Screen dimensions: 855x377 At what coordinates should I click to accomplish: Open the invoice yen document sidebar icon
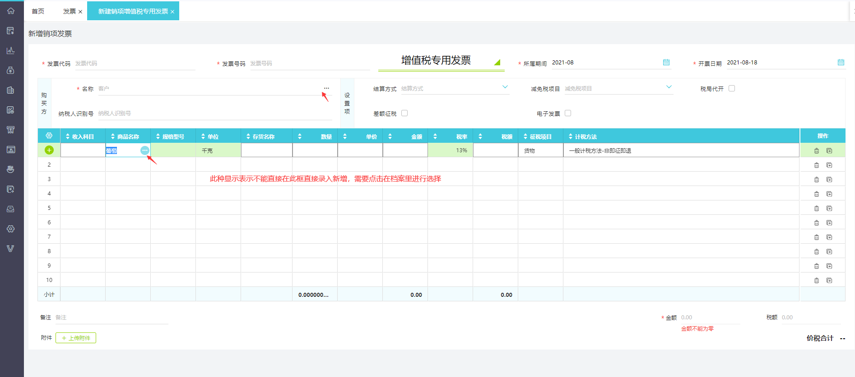pyautogui.click(x=11, y=31)
